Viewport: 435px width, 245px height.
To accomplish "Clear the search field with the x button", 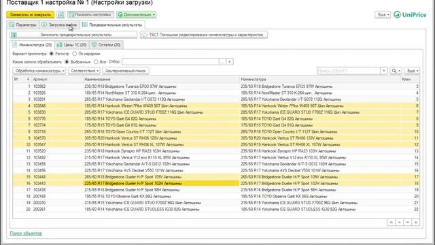I will (383, 71).
